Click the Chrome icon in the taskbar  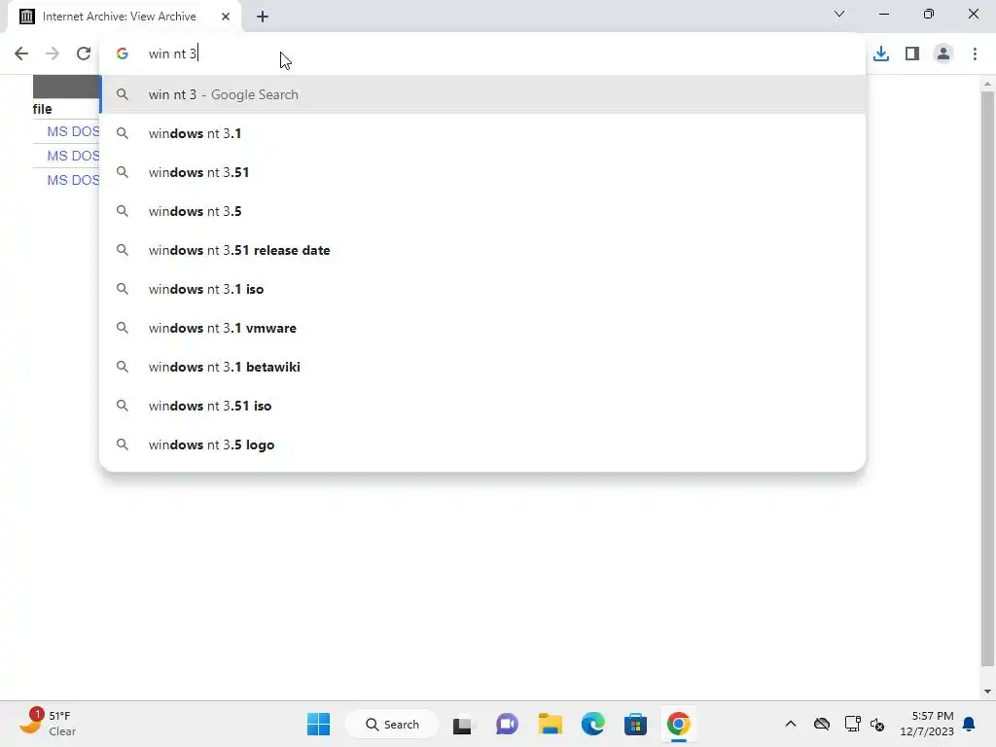coord(678,724)
